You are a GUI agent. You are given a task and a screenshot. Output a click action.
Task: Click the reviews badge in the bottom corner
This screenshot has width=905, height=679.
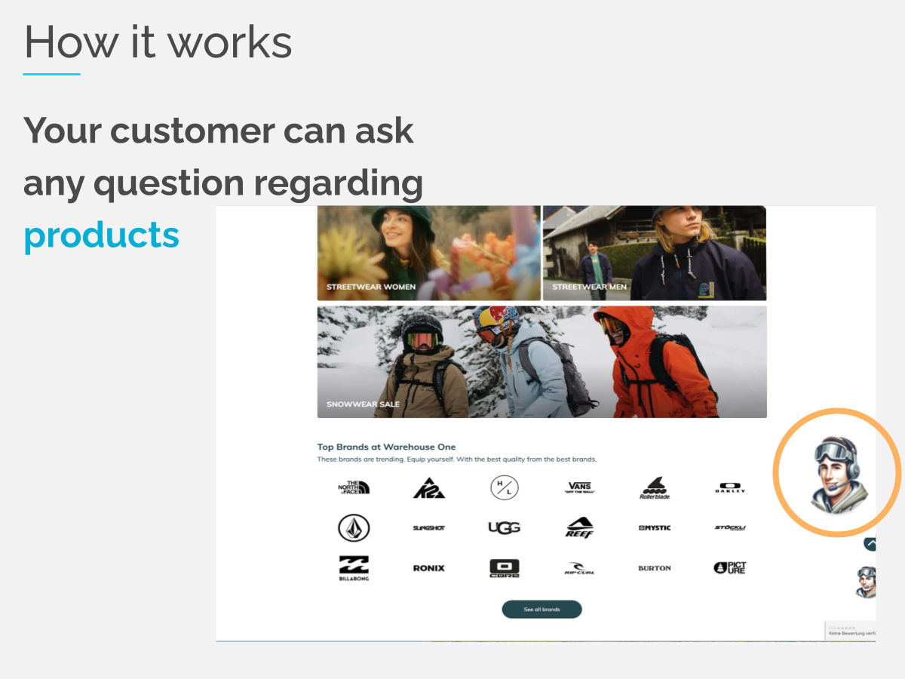pyautogui.click(x=850, y=631)
